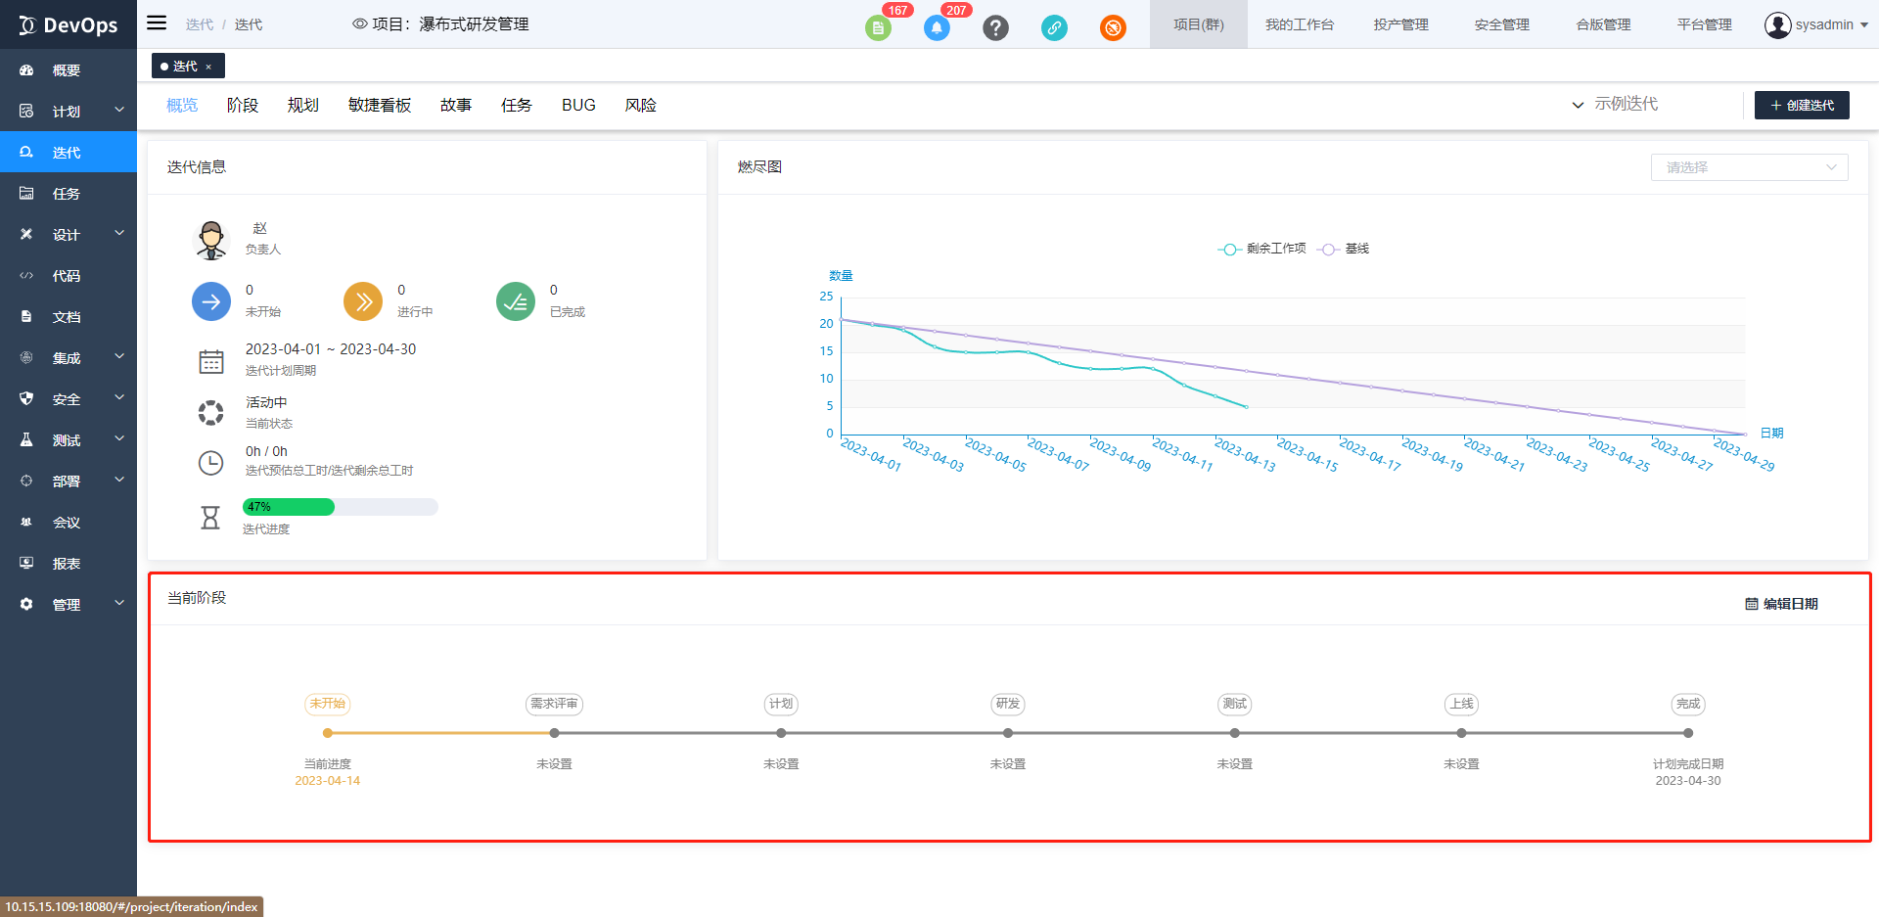
Task: Click the question mark help icon
Action: pos(995,28)
